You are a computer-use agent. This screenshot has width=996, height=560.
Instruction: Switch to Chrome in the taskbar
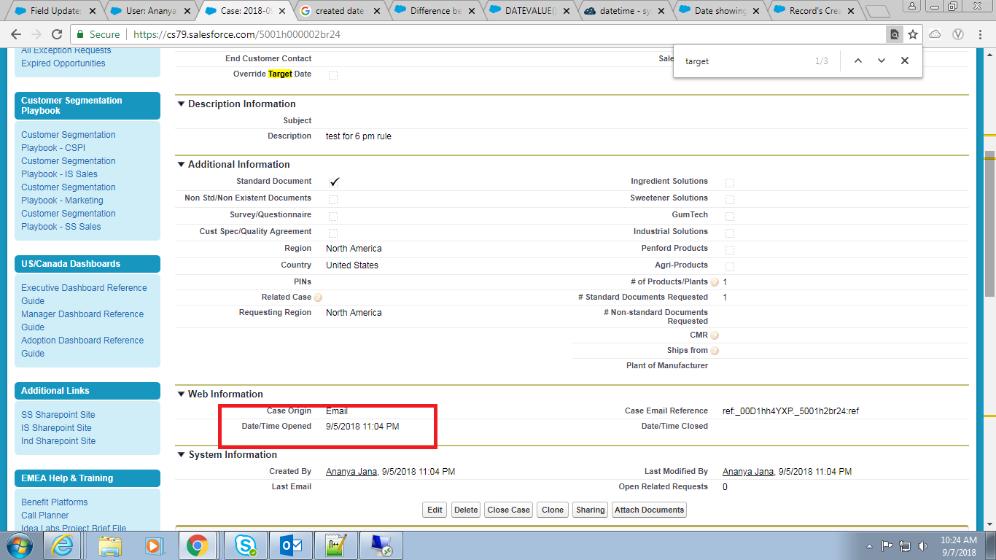point(197,545)
